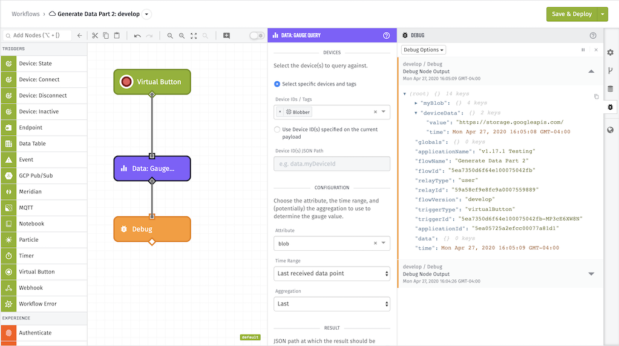Screen dimensions: 619x346
Task: Zoom out on the workflow canvas
Action: click(x=170, y=36)
